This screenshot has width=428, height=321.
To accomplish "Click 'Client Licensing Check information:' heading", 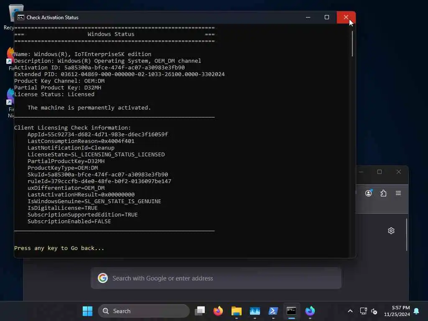I will pyautogui.click(x=72, y=128).
